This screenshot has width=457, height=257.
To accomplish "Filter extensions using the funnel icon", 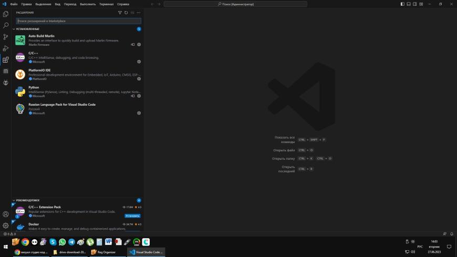I will (120, 13).
